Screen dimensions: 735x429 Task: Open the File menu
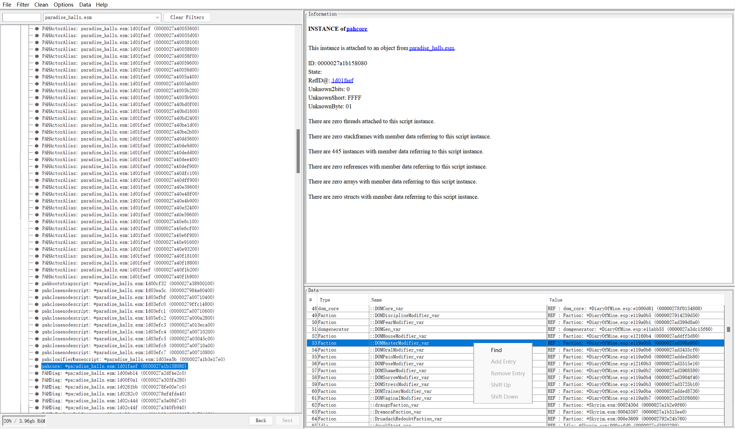point(7,5)
